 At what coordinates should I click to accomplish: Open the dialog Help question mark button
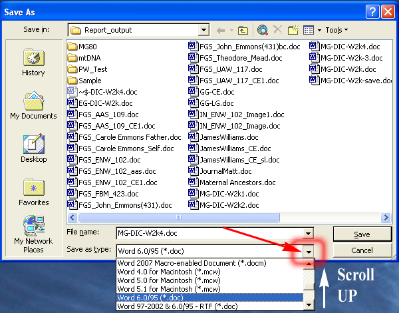point(372,12)
